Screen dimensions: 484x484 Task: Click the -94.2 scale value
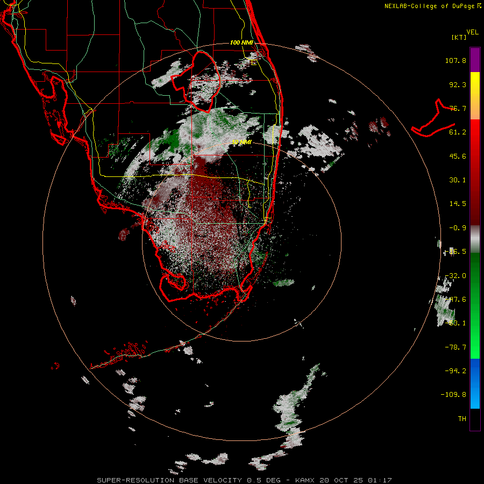coord(455,371)
